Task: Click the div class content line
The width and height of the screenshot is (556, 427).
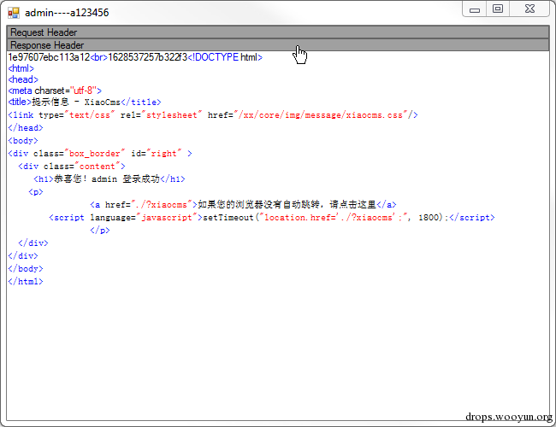Action: pyautogui.click(x=72, y=166)
